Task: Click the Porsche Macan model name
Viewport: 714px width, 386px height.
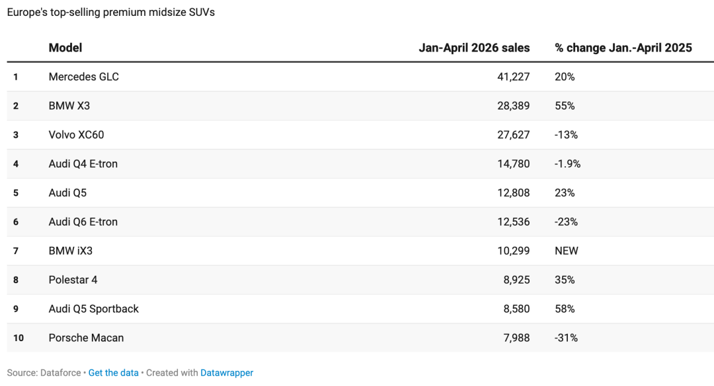Action: click(86, 338)
